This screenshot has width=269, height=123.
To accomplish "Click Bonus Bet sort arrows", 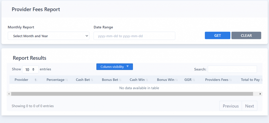I will click(x=120, y=80).
